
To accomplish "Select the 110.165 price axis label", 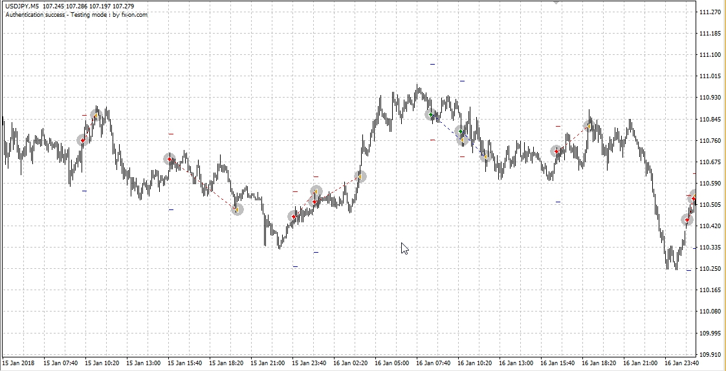I will point(710,290).
